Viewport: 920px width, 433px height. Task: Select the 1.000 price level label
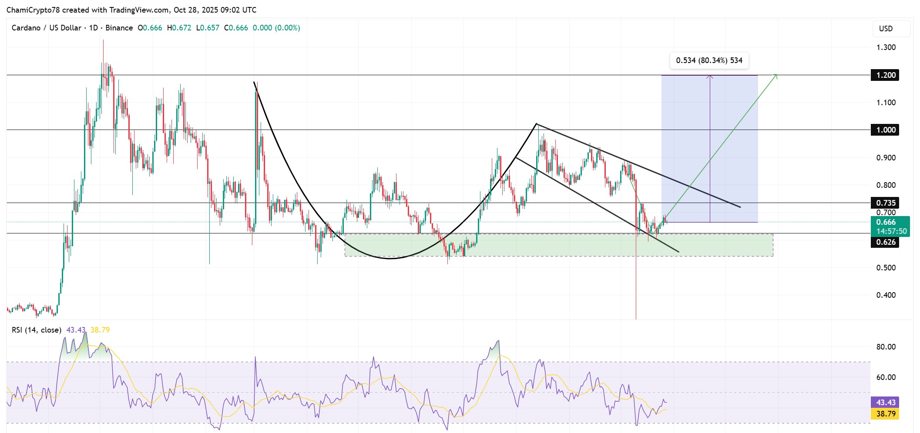(885, 130)
